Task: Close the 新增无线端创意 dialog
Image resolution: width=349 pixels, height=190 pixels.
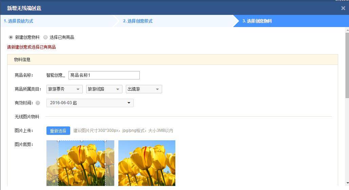Action: coord(343,8)
